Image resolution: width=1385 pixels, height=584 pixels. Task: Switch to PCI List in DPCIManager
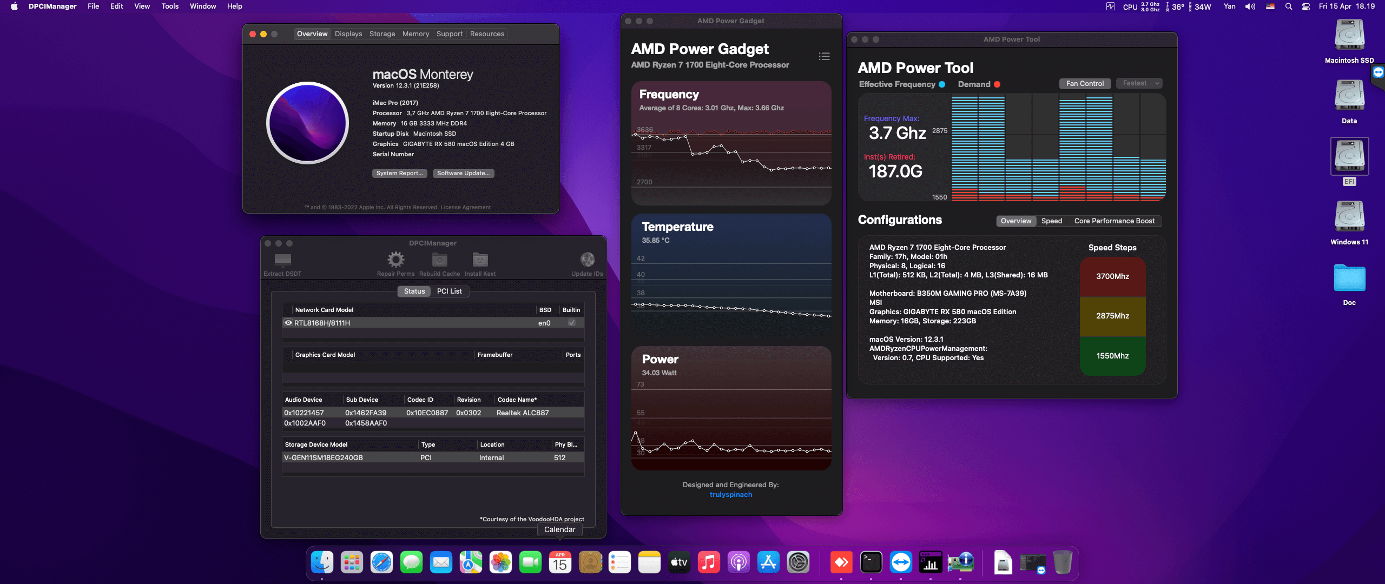[x=449, y=291]
